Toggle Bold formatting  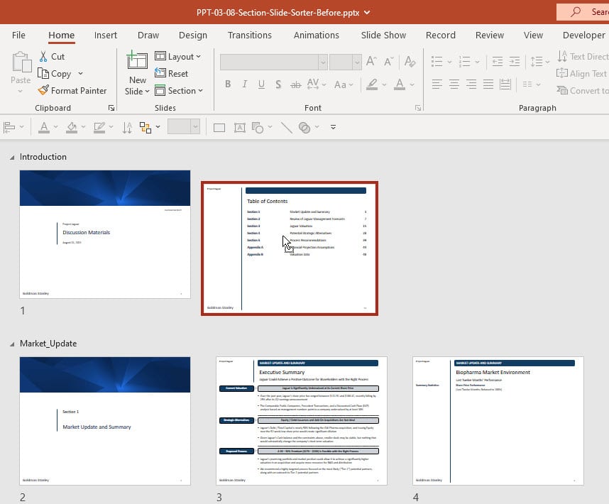tap(228, 84)
